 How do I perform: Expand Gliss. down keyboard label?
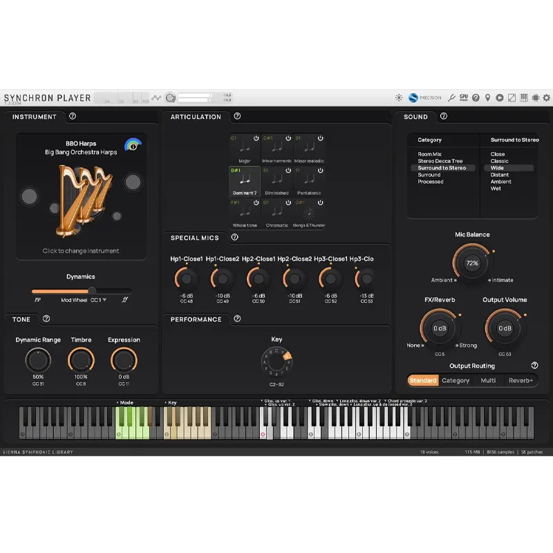tap(321, 401)
